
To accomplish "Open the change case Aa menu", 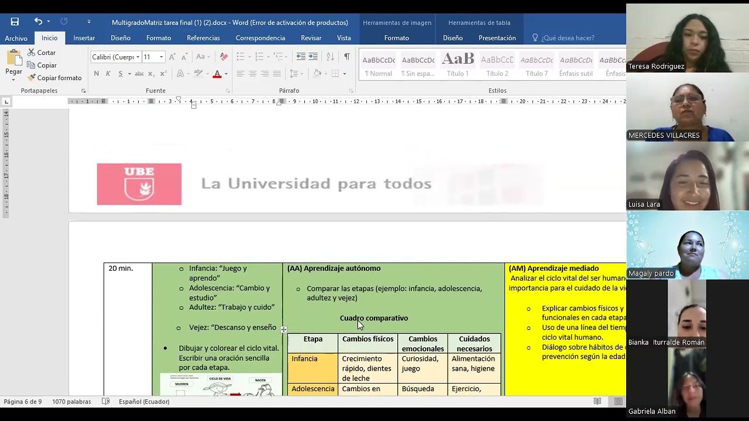I will pos(202,57).
